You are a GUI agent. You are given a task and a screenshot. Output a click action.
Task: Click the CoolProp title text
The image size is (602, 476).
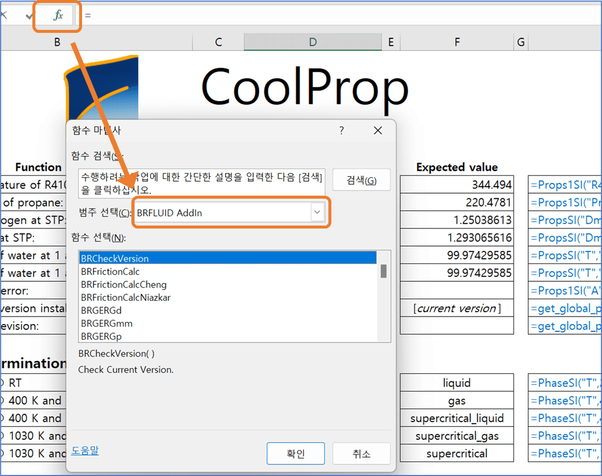(x=304, y=89)
